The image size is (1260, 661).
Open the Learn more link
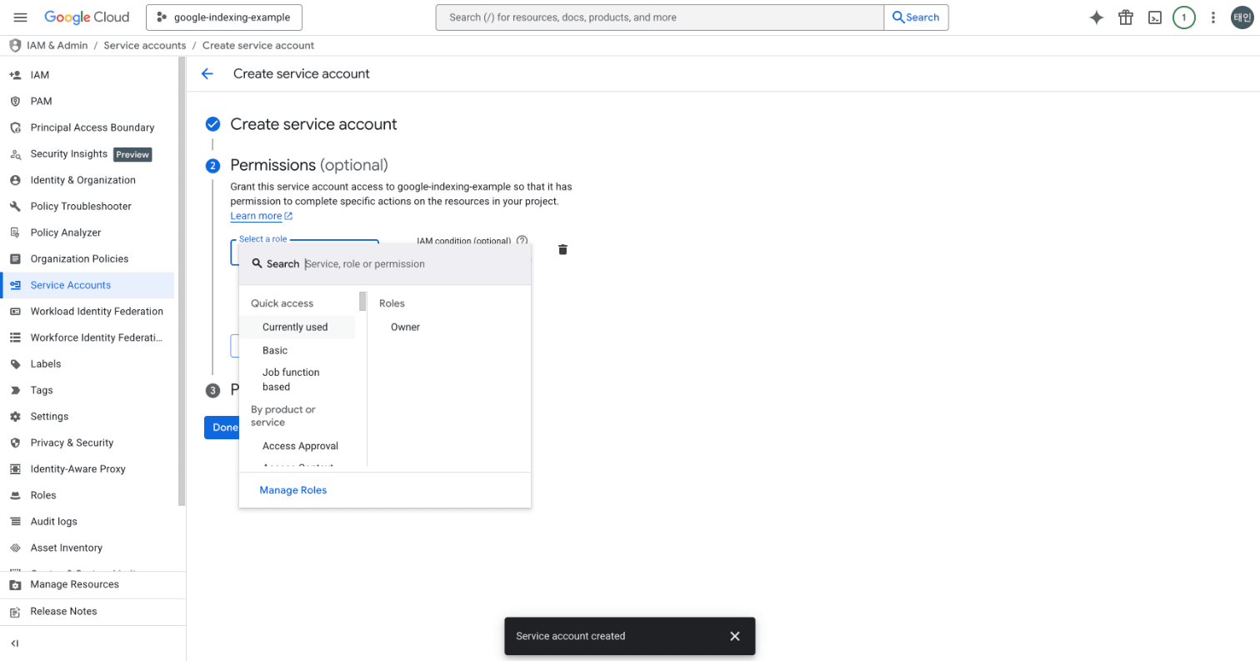[262, 216]
